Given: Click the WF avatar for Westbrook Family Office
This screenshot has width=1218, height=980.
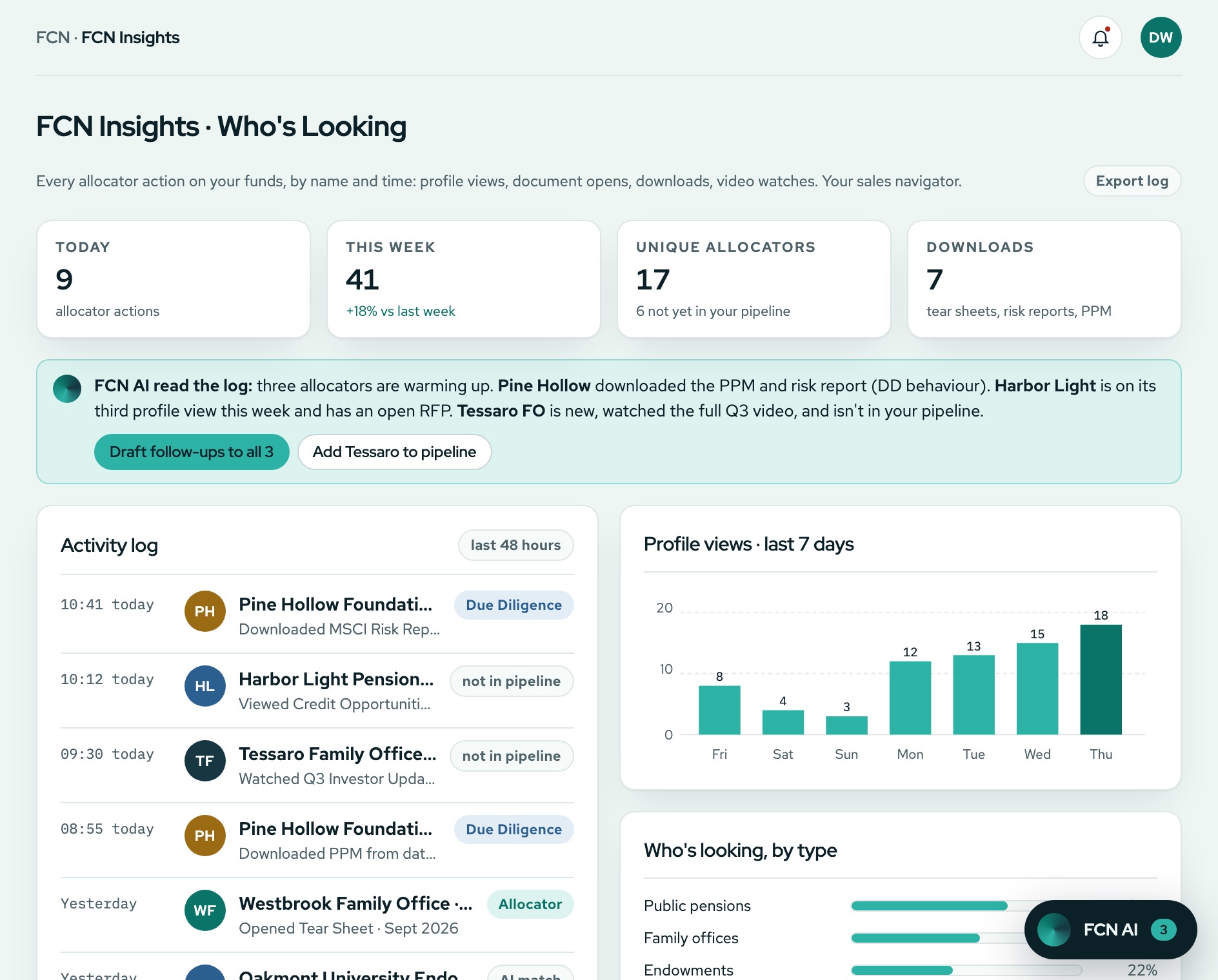Looking at the screenshot, I should 205,910.
